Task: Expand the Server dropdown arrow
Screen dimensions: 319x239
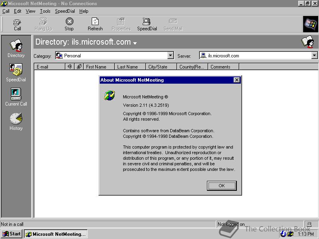Action: [314, 55]
